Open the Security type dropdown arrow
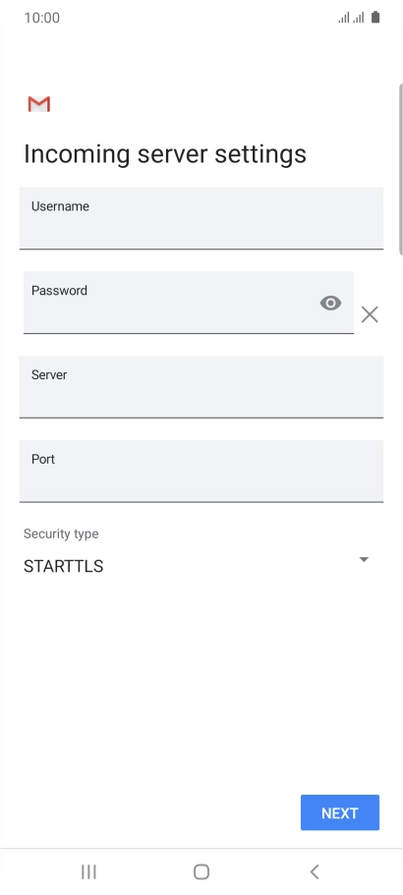This screenshot has width=403, height=895. [364, 559]
